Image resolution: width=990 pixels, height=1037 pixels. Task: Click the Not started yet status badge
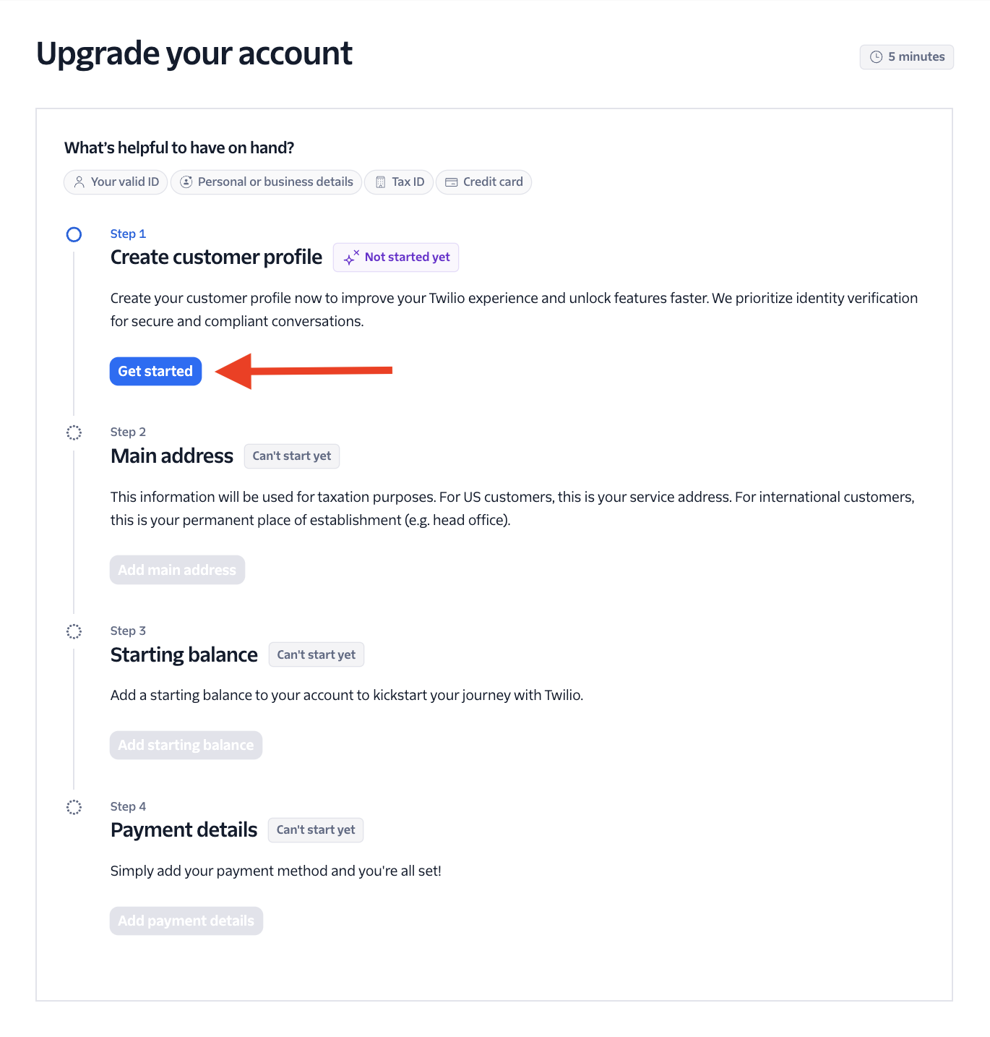pos(396,257)
